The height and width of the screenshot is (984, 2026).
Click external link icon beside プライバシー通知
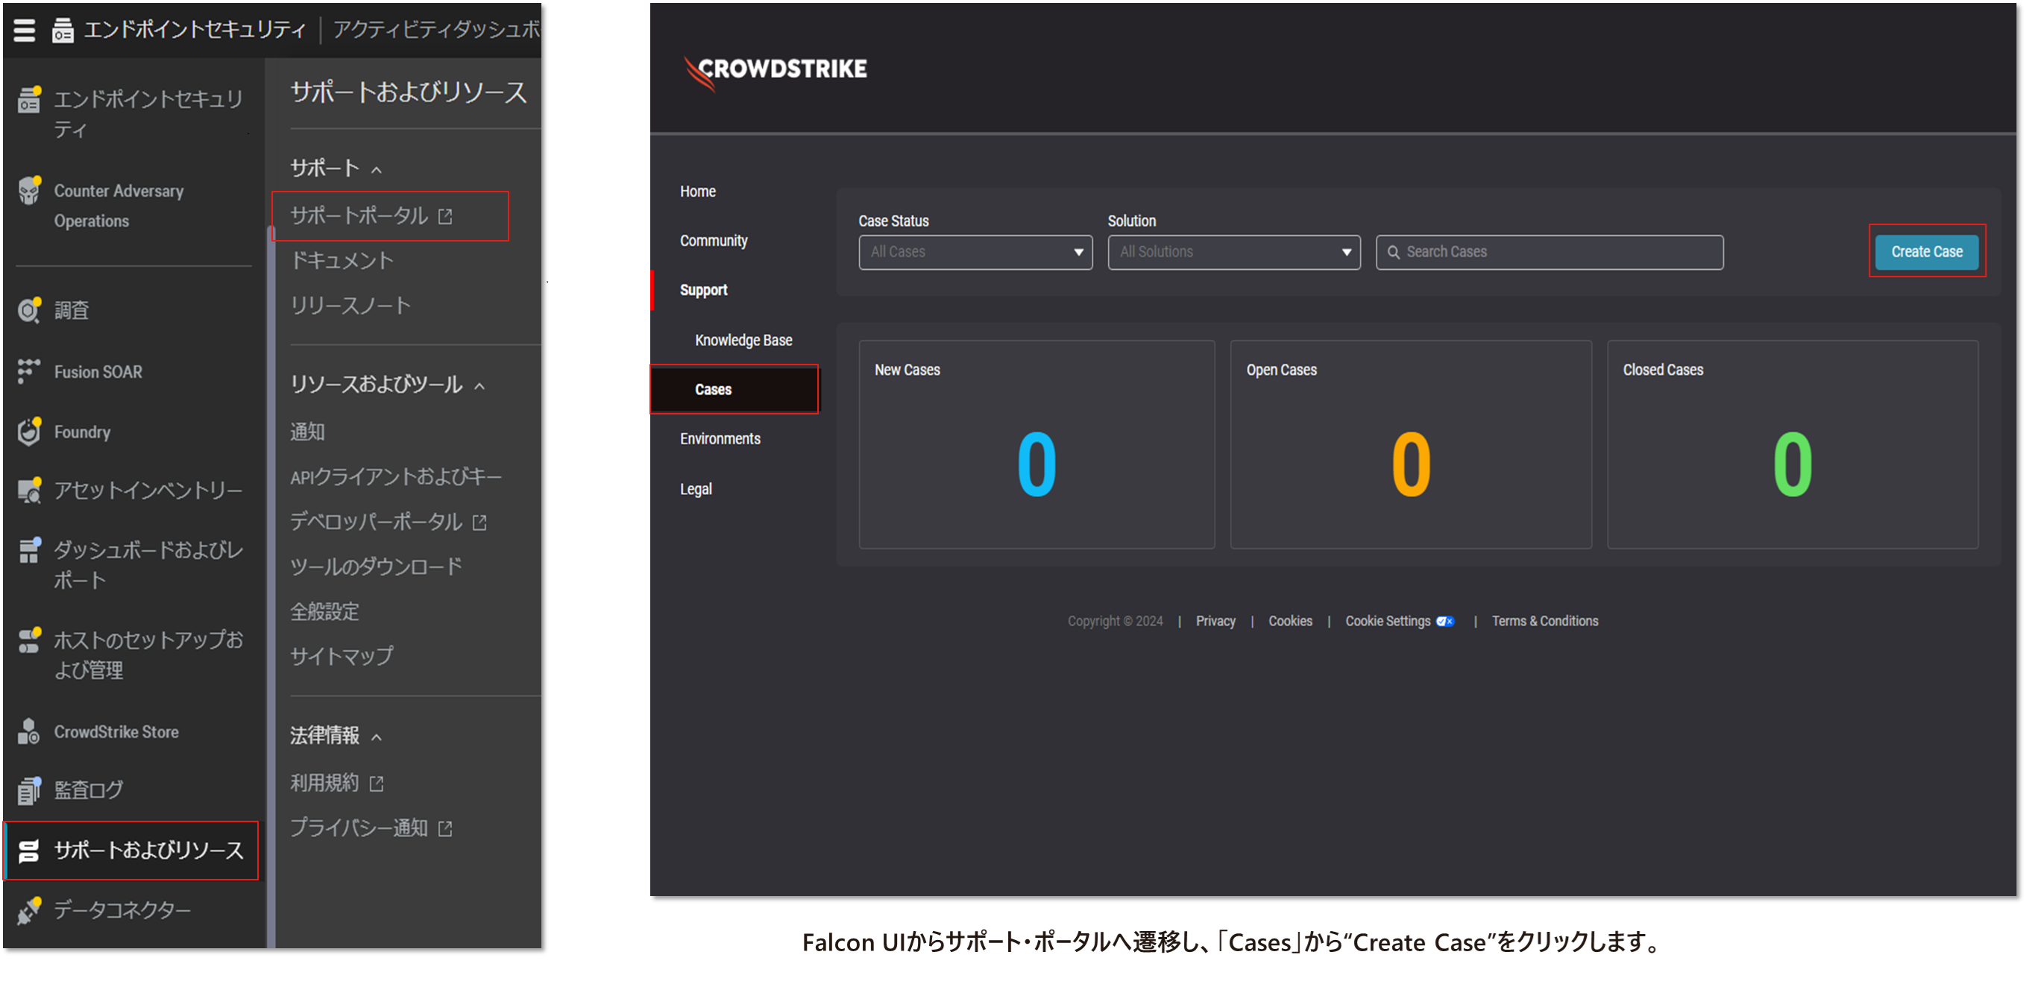pyautogui.click(x=445, y=828)
